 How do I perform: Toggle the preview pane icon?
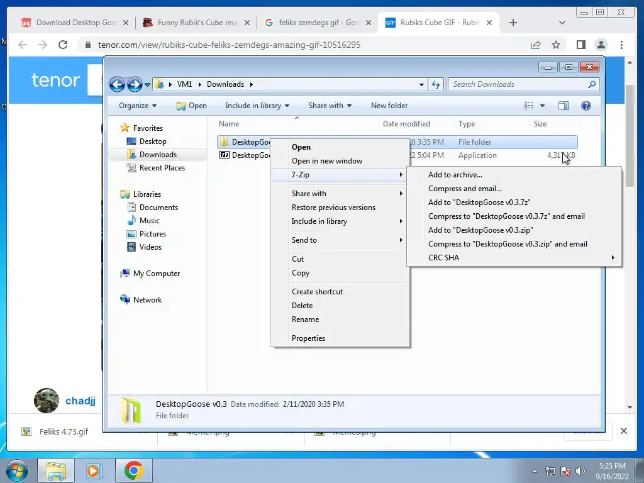(x=563, y=106)
